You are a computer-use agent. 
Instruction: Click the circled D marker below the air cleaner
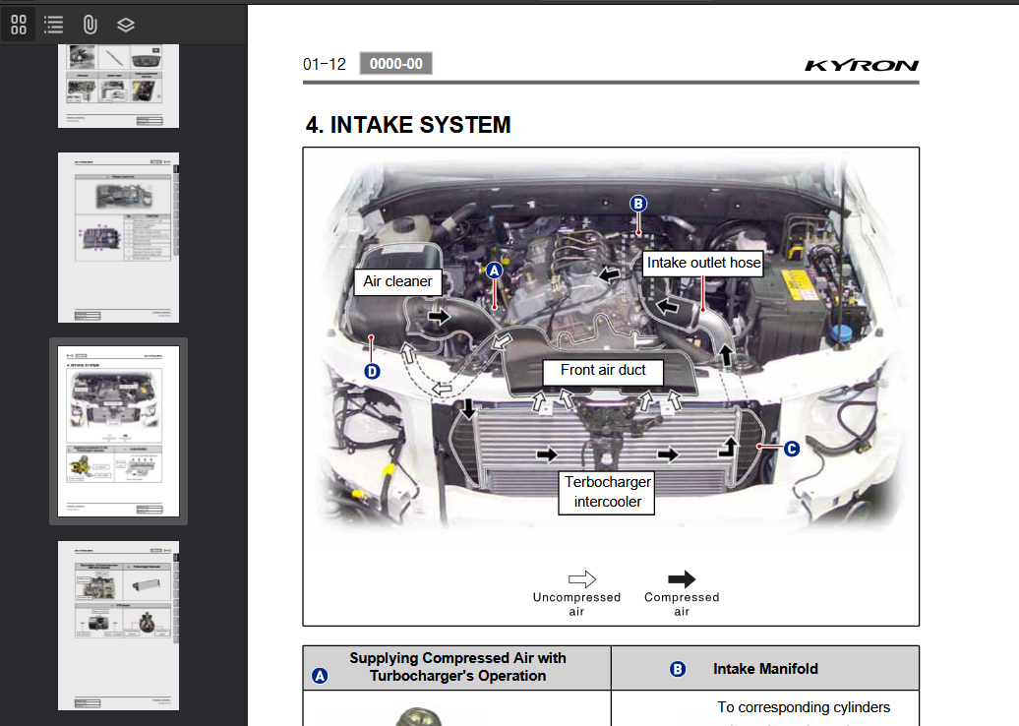click(x=372, y=371)
